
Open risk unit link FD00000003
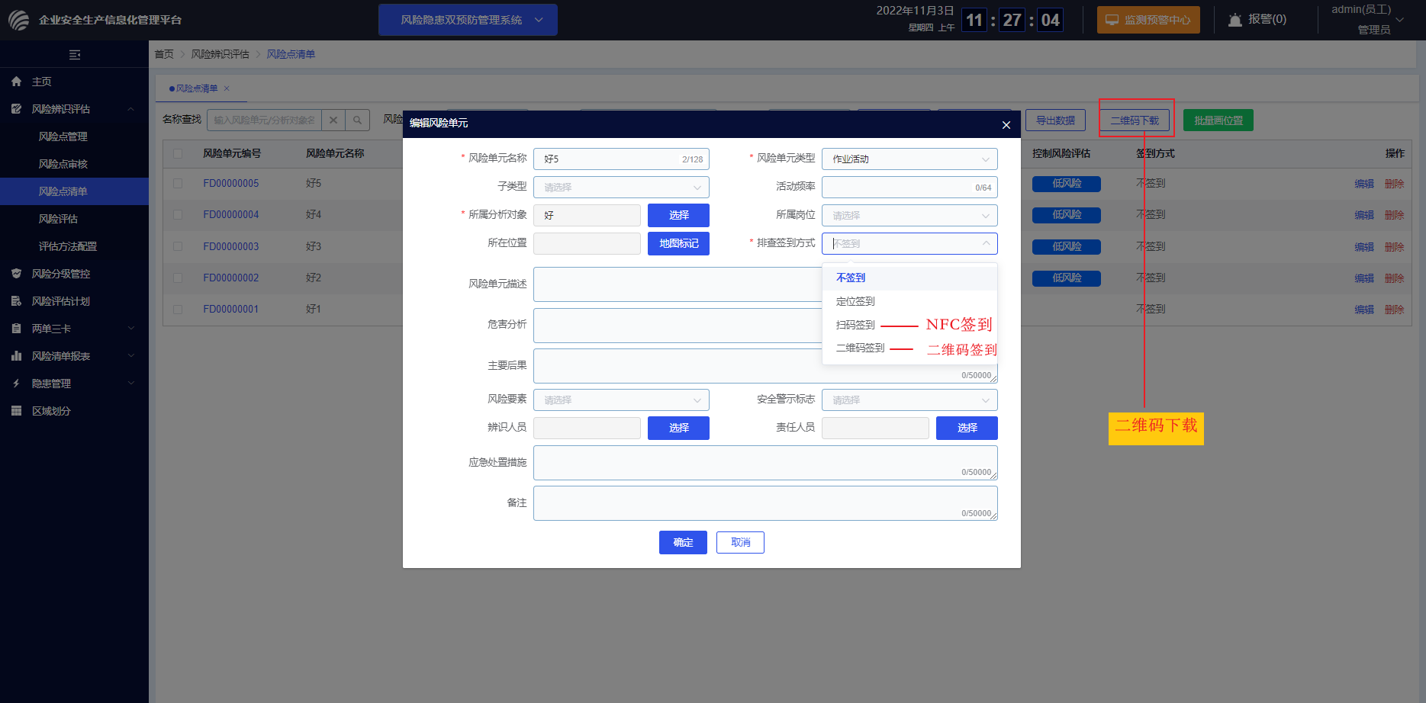[231, 247]
